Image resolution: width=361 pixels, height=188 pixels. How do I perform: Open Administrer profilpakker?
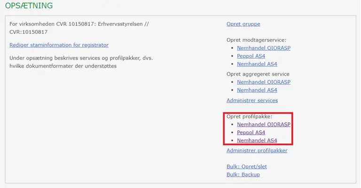click(x=257, y=150)
